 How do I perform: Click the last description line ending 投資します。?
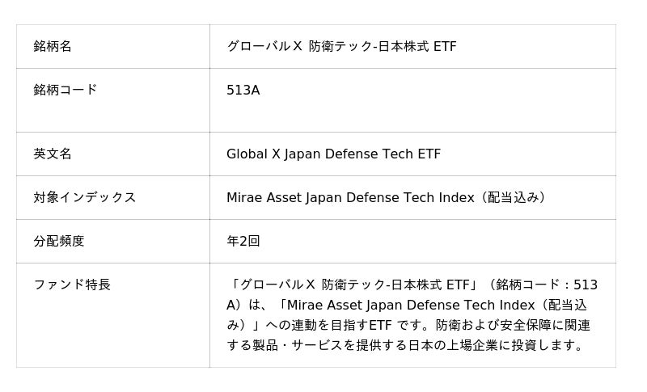[405, 345]
